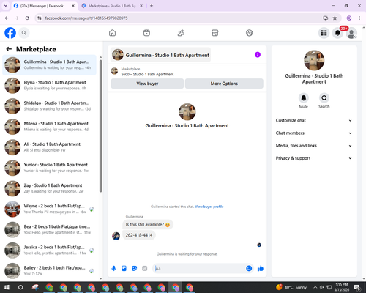Open Chrome's three-dot menu
The height and width of the screenshot is (293, 366).
click(359, 18)
